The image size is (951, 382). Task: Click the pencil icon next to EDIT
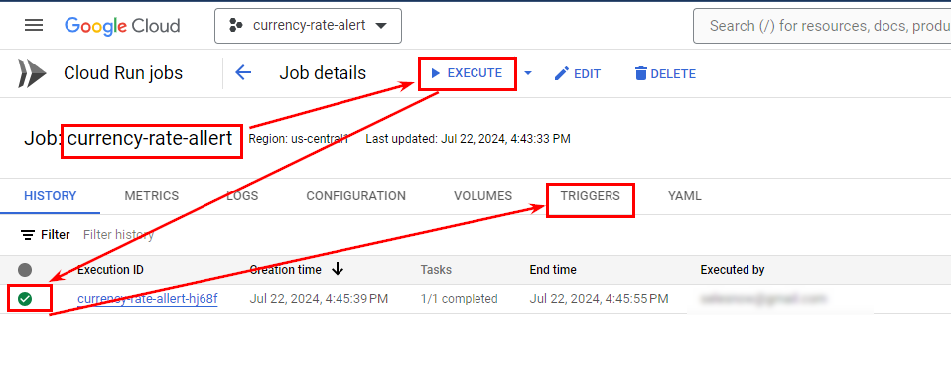(x=562, y=74)
